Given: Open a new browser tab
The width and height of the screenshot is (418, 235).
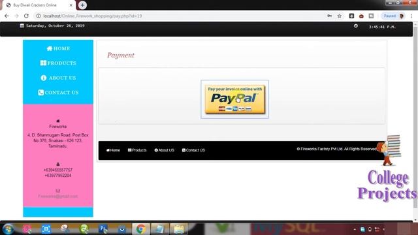Looking at the screenshot, I should pyautogui.click(x=82, y=5).
